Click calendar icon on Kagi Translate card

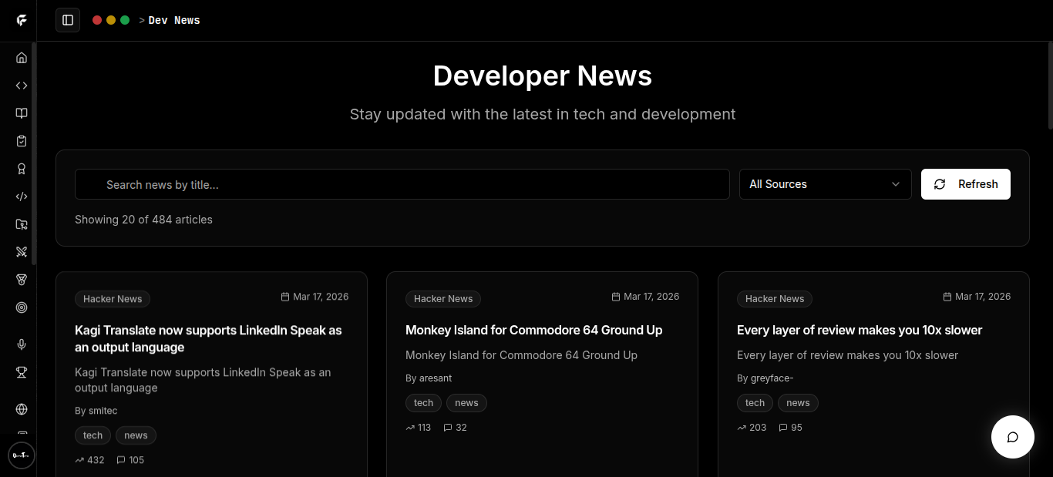pos(285,297)
